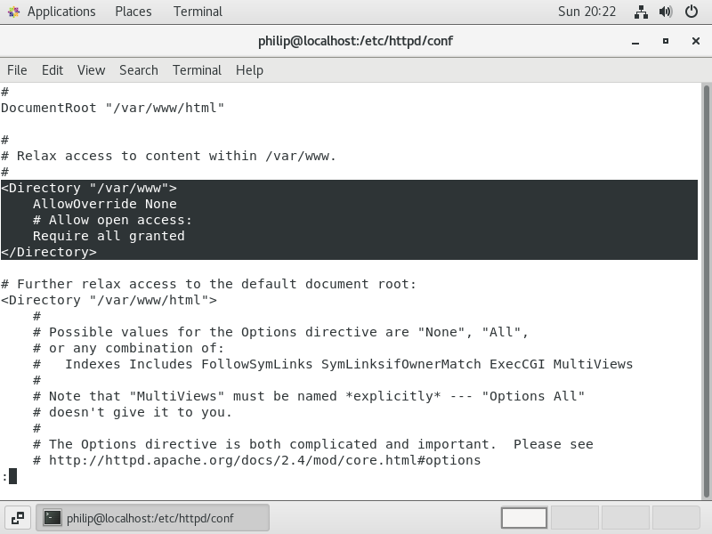Close the terminal window

696,41
